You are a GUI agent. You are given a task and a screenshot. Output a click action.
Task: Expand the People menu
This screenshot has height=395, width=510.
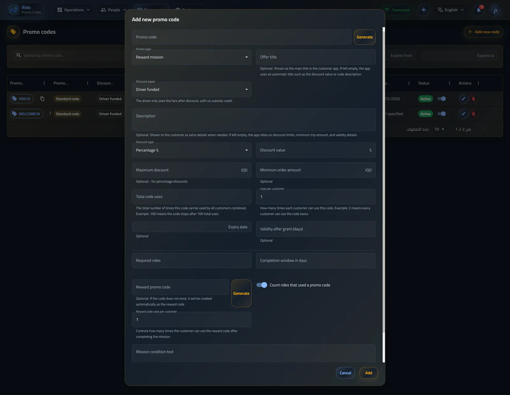pos(114,10)
